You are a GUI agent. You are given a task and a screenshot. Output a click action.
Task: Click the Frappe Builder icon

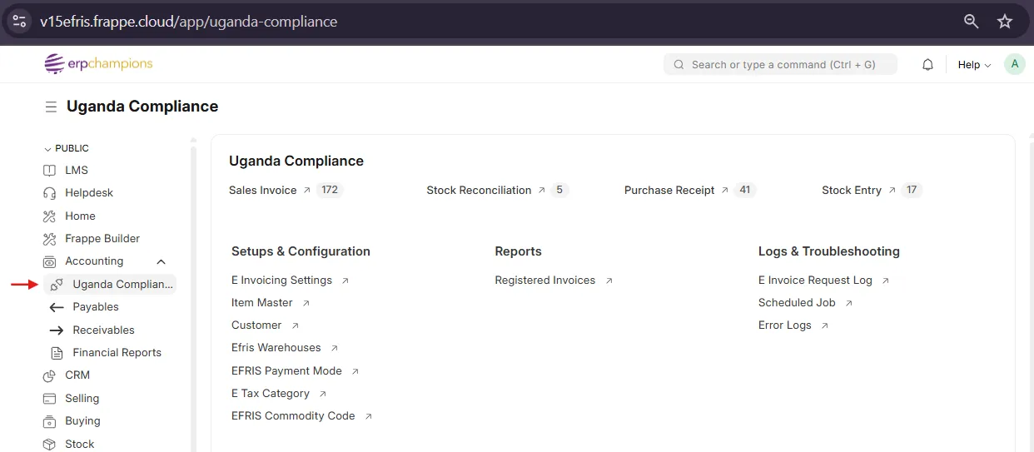tap(49, 239)
